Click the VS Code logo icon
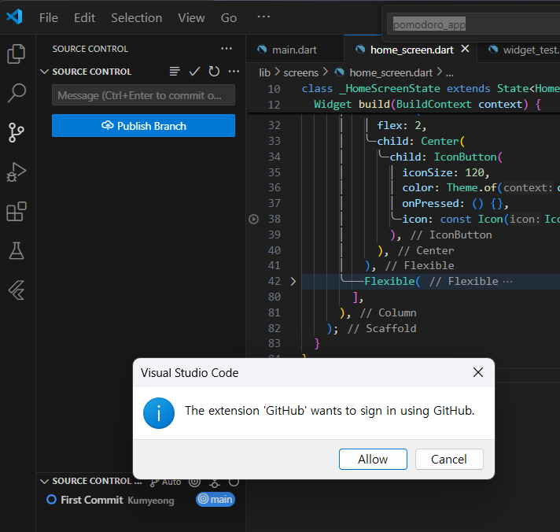The image size is (560, 532). click(14, 17)
